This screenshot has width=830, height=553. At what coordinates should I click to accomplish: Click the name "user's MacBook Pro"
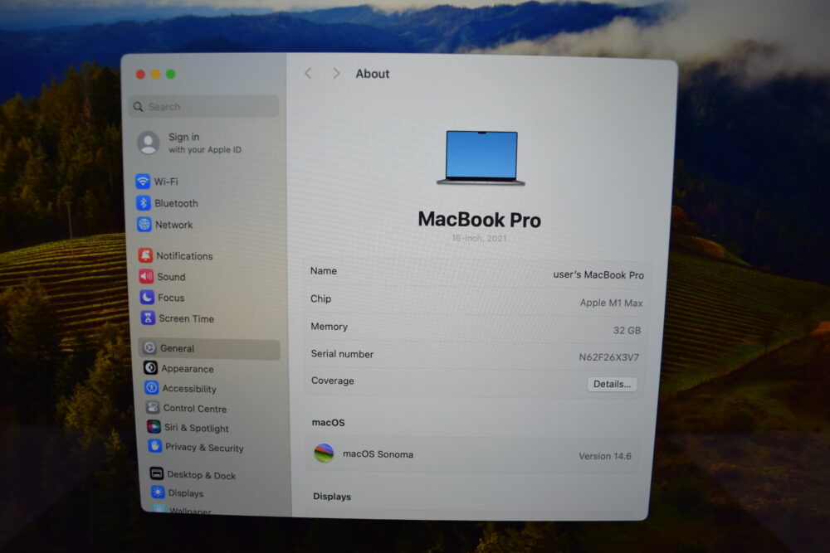[x=598, y=274]
